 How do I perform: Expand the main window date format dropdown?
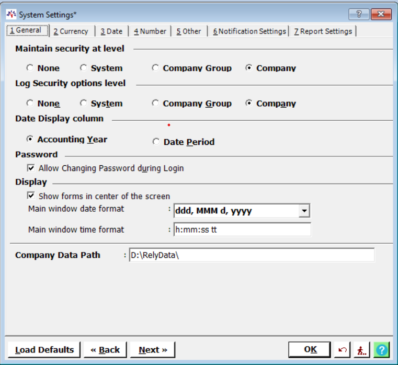click(304, 211)
